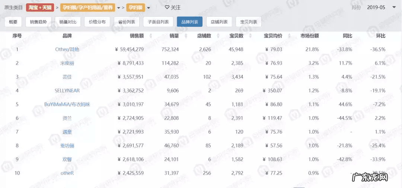Click the 品牌 column header
The height and width of the screenshot is (188, 402).
click(x=67, y=36)
